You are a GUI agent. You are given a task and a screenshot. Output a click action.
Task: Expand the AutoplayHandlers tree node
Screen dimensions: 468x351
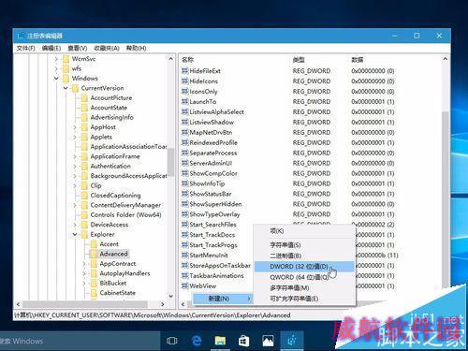[x=84, y=273]
